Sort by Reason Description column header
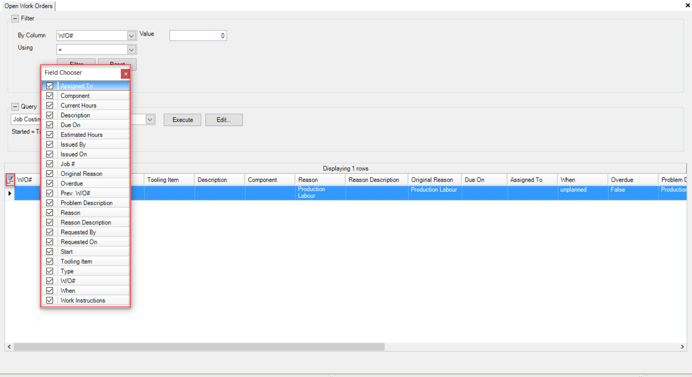This screenshot has width=692, height=377. [x=377, y=180]
